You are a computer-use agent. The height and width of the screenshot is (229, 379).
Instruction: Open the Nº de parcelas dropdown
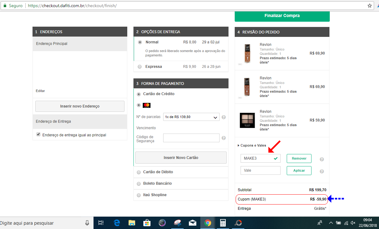point(191,117)
